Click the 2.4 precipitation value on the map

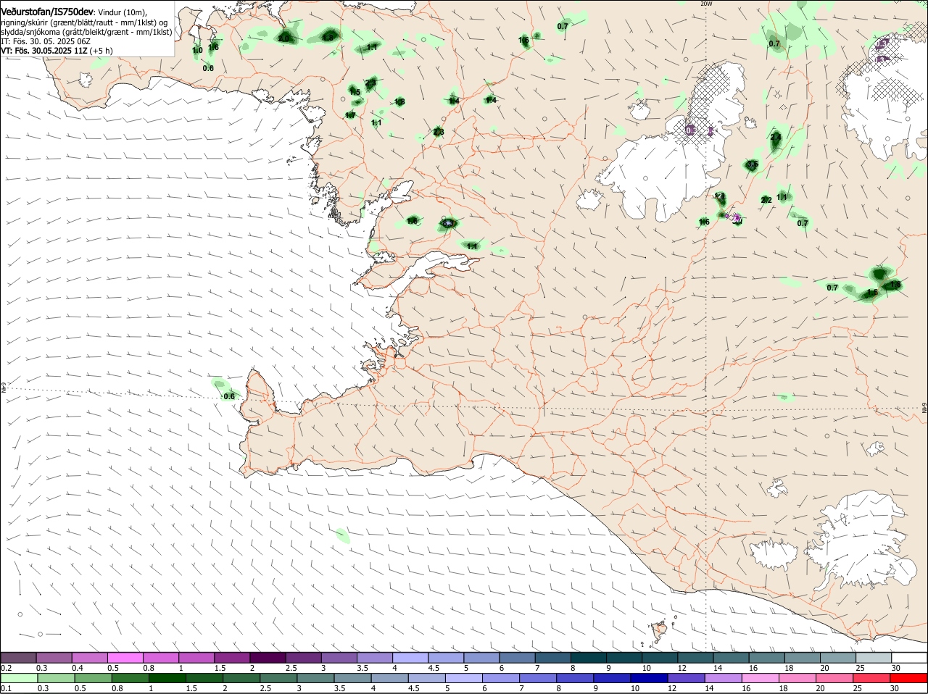(776, 137)
